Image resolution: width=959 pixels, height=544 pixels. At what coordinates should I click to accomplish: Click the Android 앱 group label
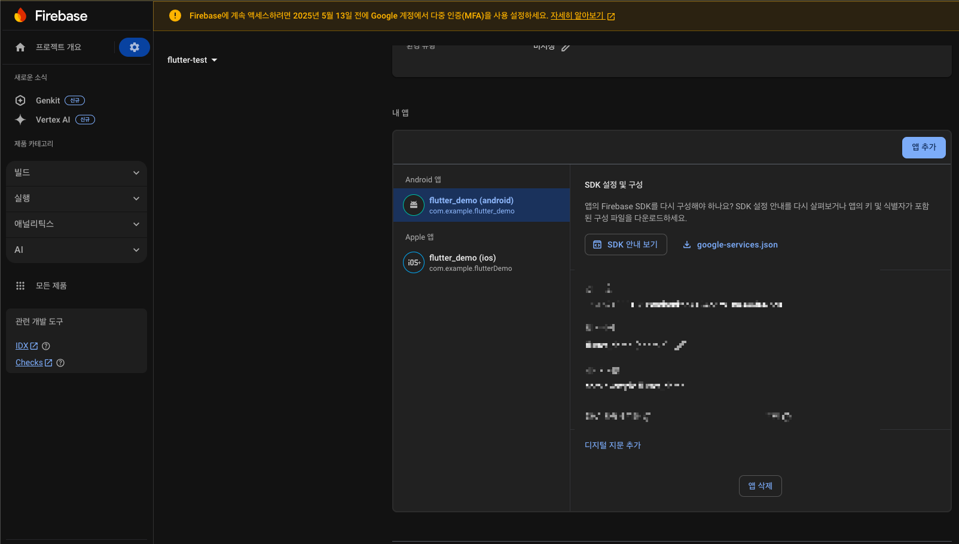(423, 180)
